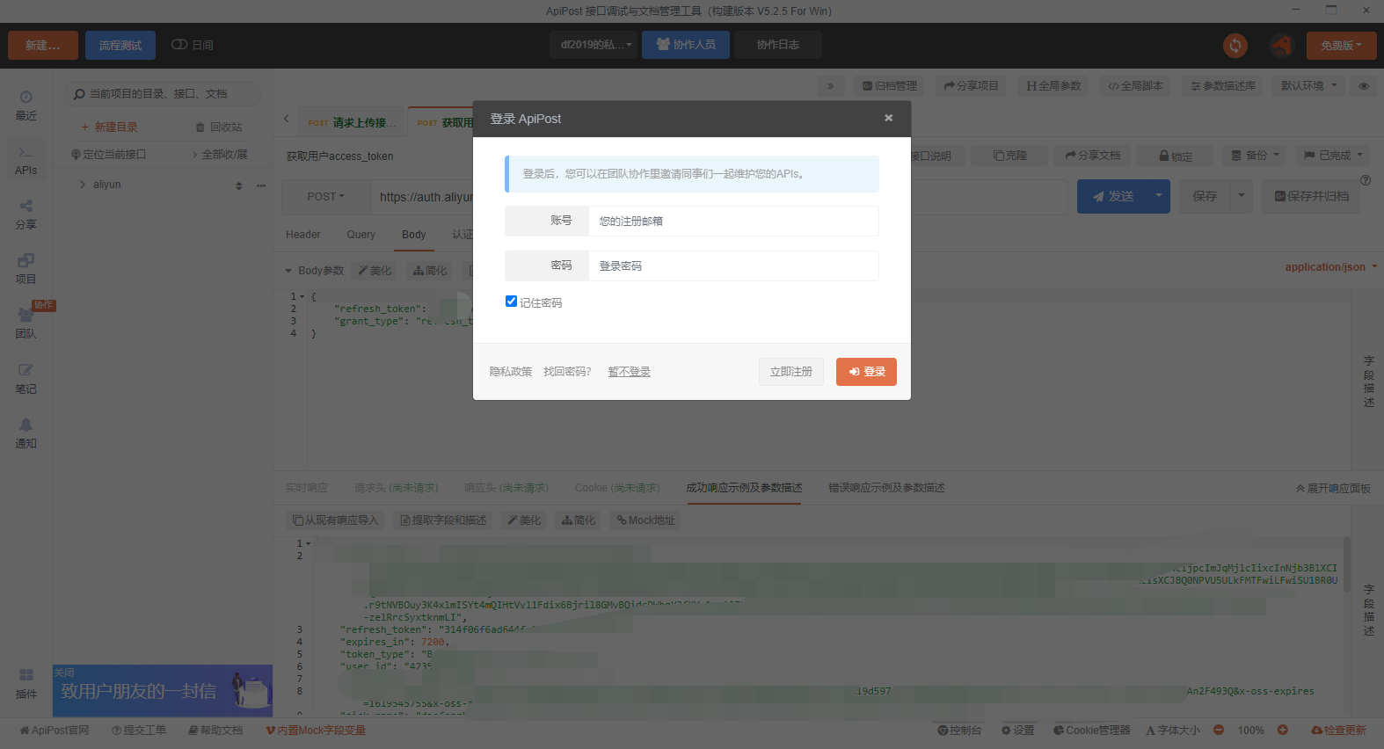Click the 立即注册 register button
1384x749 pixels.
pos(791,372)
